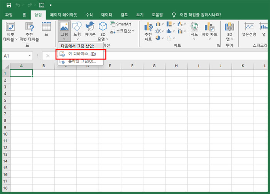Viewport: 270px width, 194px height.
Task: Open the 파일 tab
Action: [9, 15]
